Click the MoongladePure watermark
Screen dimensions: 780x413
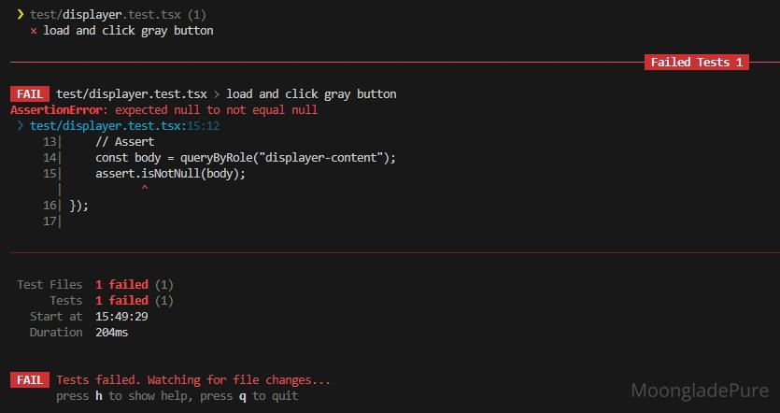pyautogui.click(x=700, y=391)
